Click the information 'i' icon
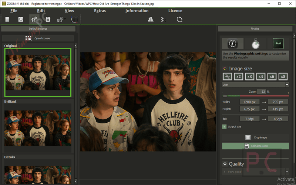The image size is (296, 185). pyautogui.click(x=233, y=43)
